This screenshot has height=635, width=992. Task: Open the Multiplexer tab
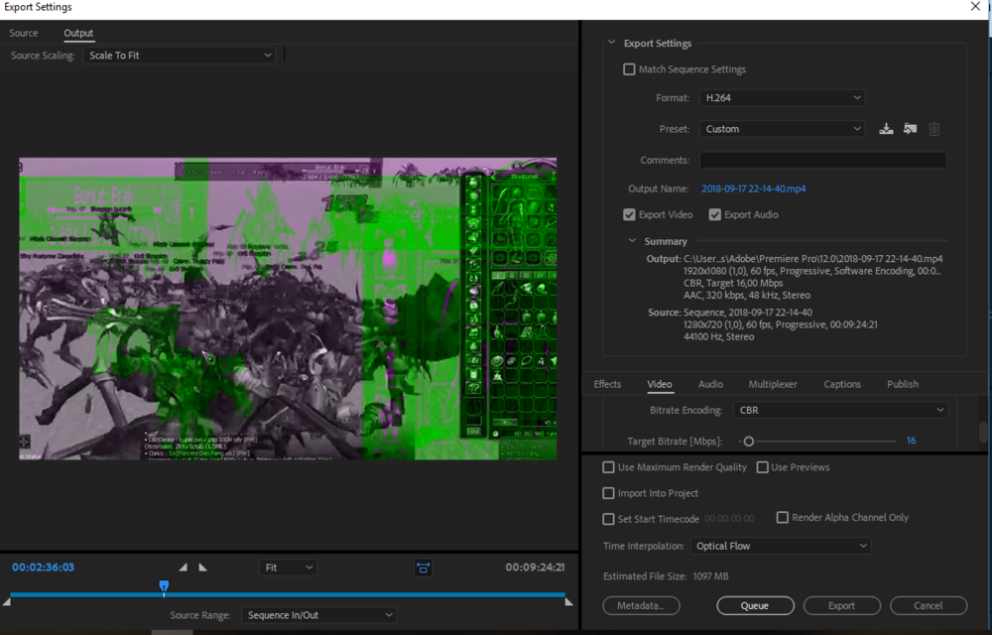pyautogui.click(x=773, y=385)
